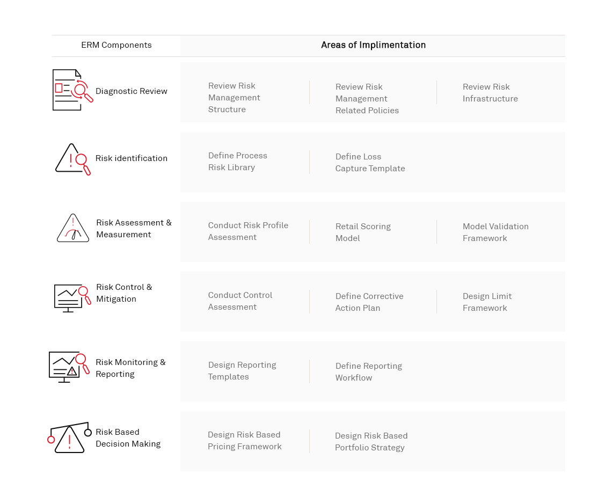Select Define Process Risk Library
The image size is (612, 496).
click(237, 162)
